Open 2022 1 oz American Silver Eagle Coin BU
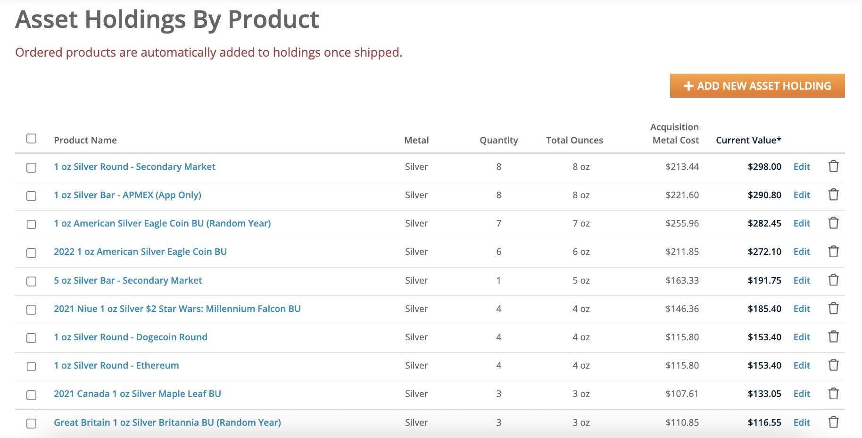This screenshot has width=862, height=438. coord(140,252)
